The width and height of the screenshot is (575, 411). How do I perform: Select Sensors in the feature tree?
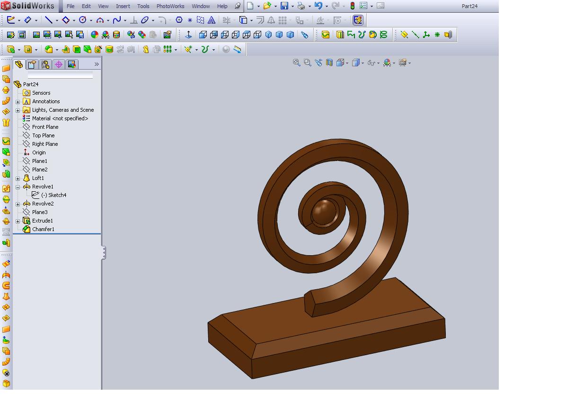[x=41, y=93]
